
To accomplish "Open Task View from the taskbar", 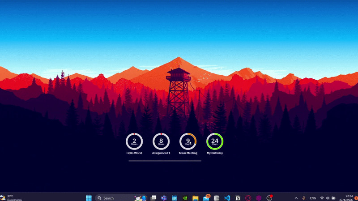I will tap(153, 198).
